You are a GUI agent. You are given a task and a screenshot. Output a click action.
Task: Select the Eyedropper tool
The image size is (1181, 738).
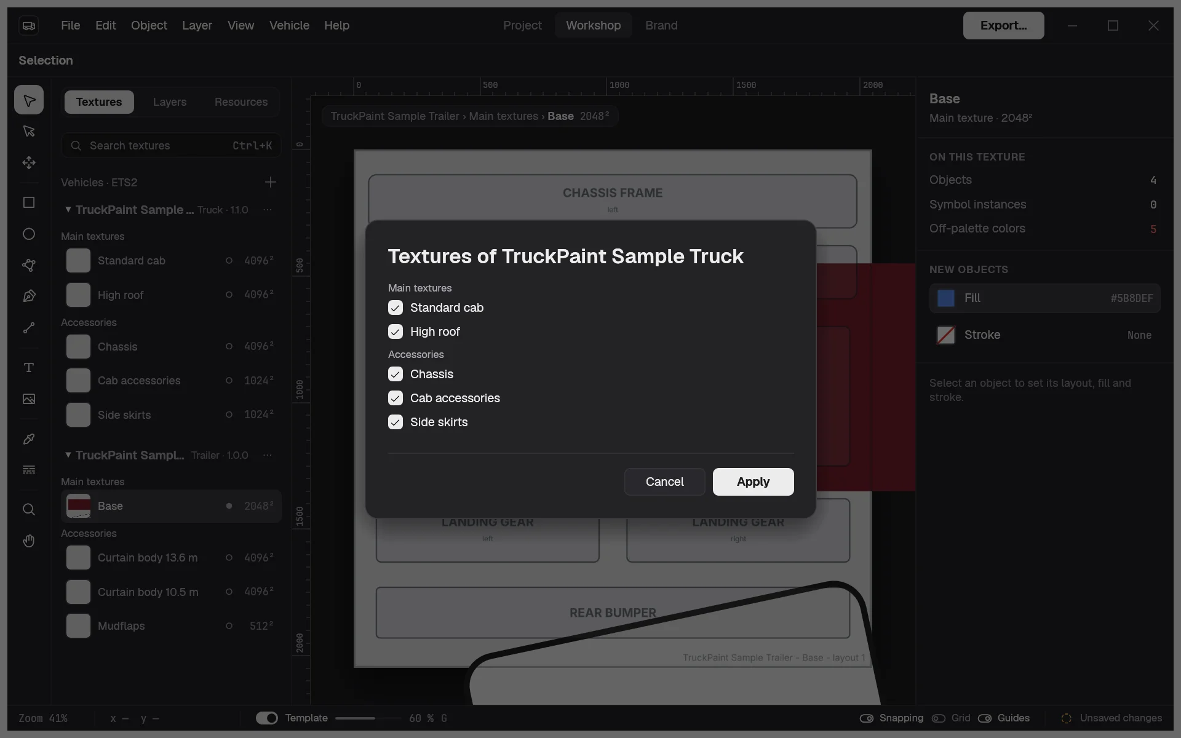pos(29,439)
